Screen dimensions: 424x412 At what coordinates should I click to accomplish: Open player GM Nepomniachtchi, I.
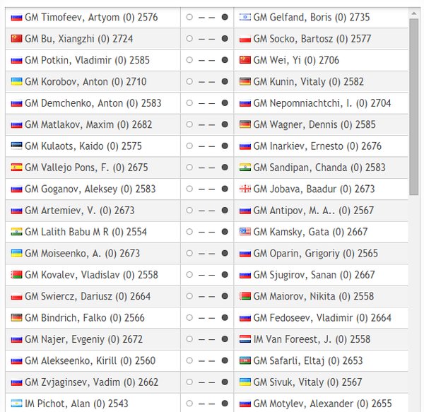click(322, 103)
